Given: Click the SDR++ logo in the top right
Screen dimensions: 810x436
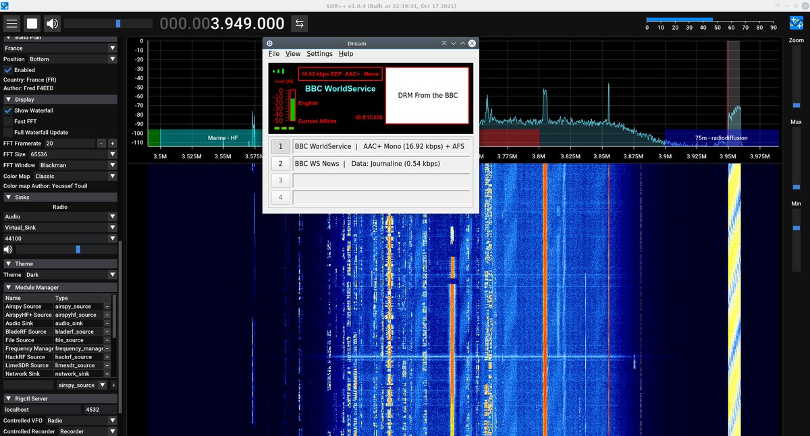Looking at the screenshot, I should (797, 22).
